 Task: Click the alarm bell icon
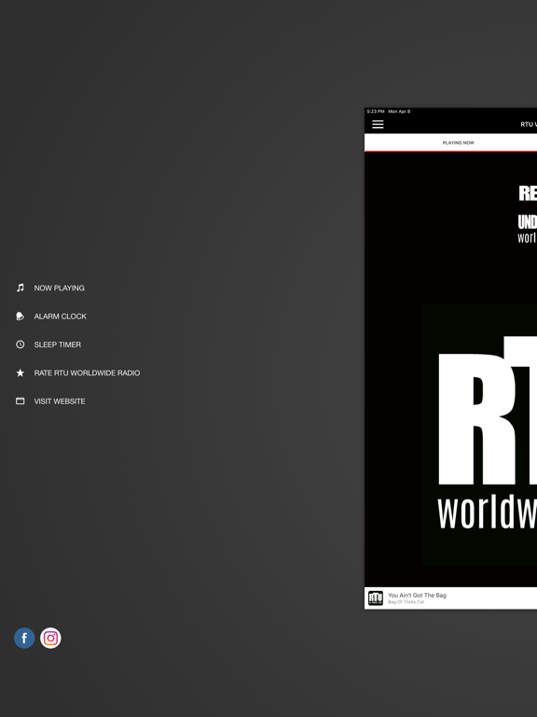click(x=21, y=316)
